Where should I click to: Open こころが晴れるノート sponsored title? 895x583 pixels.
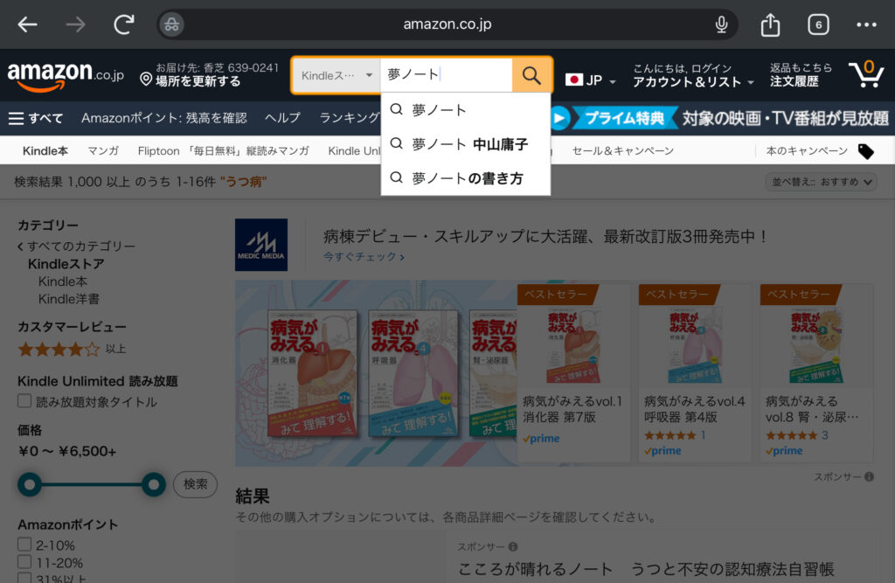click(x=646, y=569)
